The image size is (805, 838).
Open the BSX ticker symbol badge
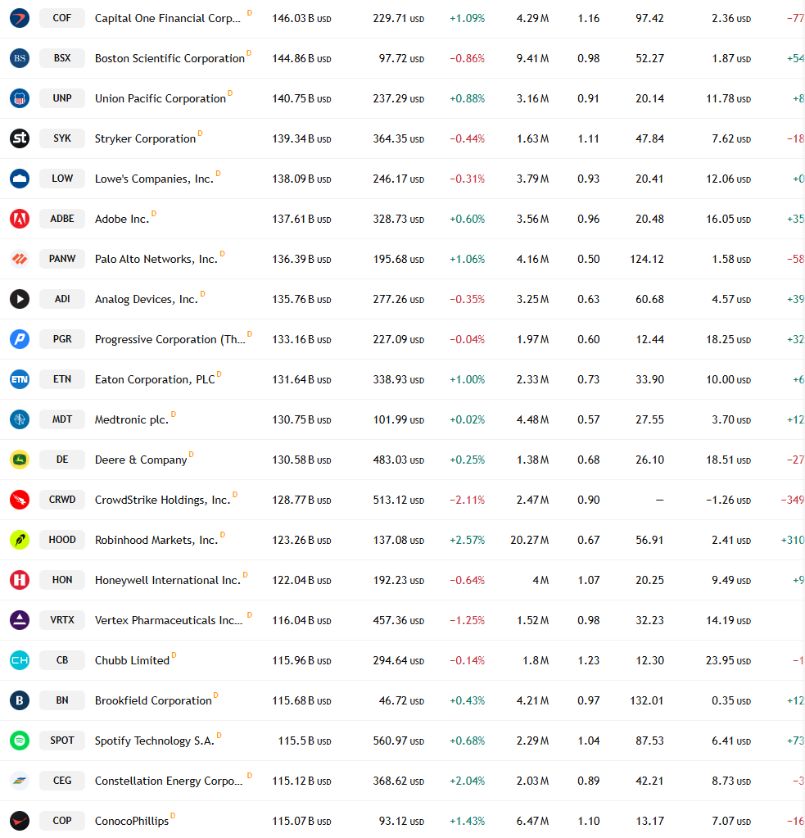(62, 58)
